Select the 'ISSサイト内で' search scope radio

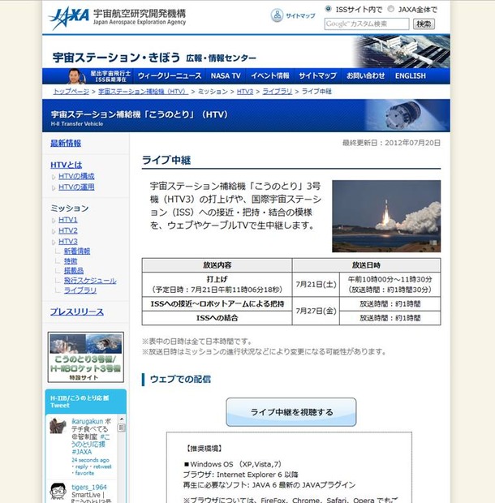click(x=328, y=9)
